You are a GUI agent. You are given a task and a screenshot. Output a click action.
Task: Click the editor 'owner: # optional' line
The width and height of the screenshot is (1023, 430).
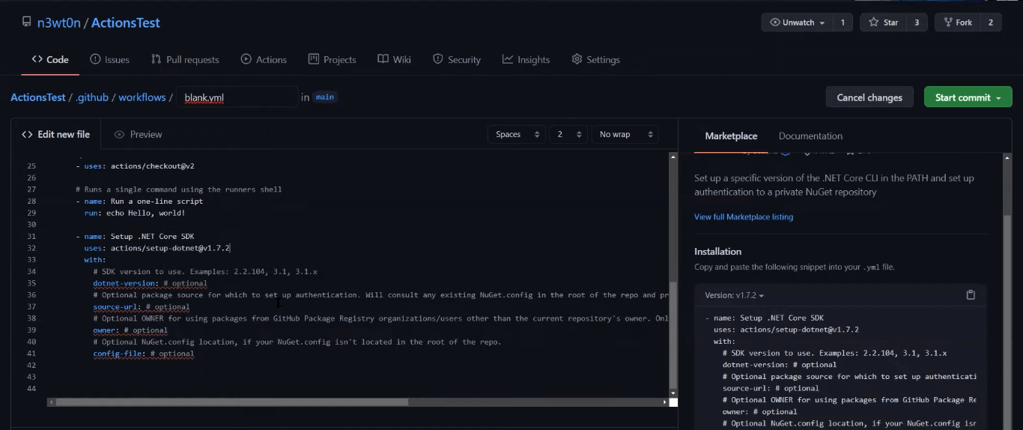point(130,330)
